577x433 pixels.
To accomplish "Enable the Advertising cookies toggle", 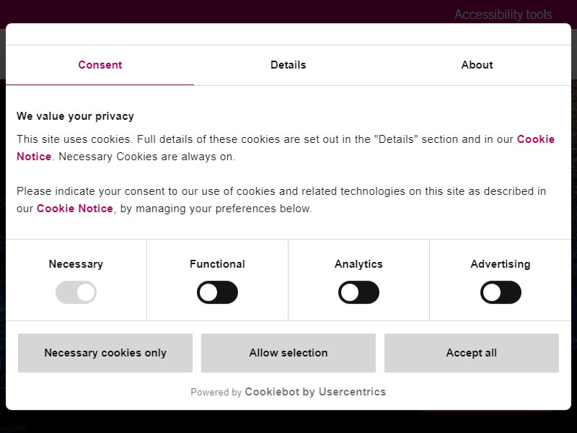I will [501, 292].
